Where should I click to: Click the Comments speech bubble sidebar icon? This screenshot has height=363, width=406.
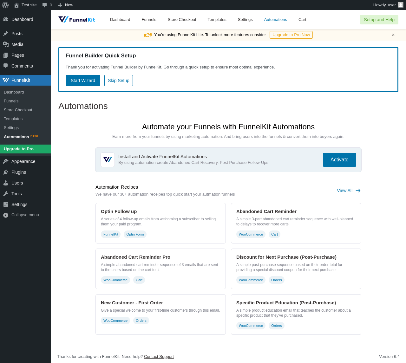(x=6, y=66)
